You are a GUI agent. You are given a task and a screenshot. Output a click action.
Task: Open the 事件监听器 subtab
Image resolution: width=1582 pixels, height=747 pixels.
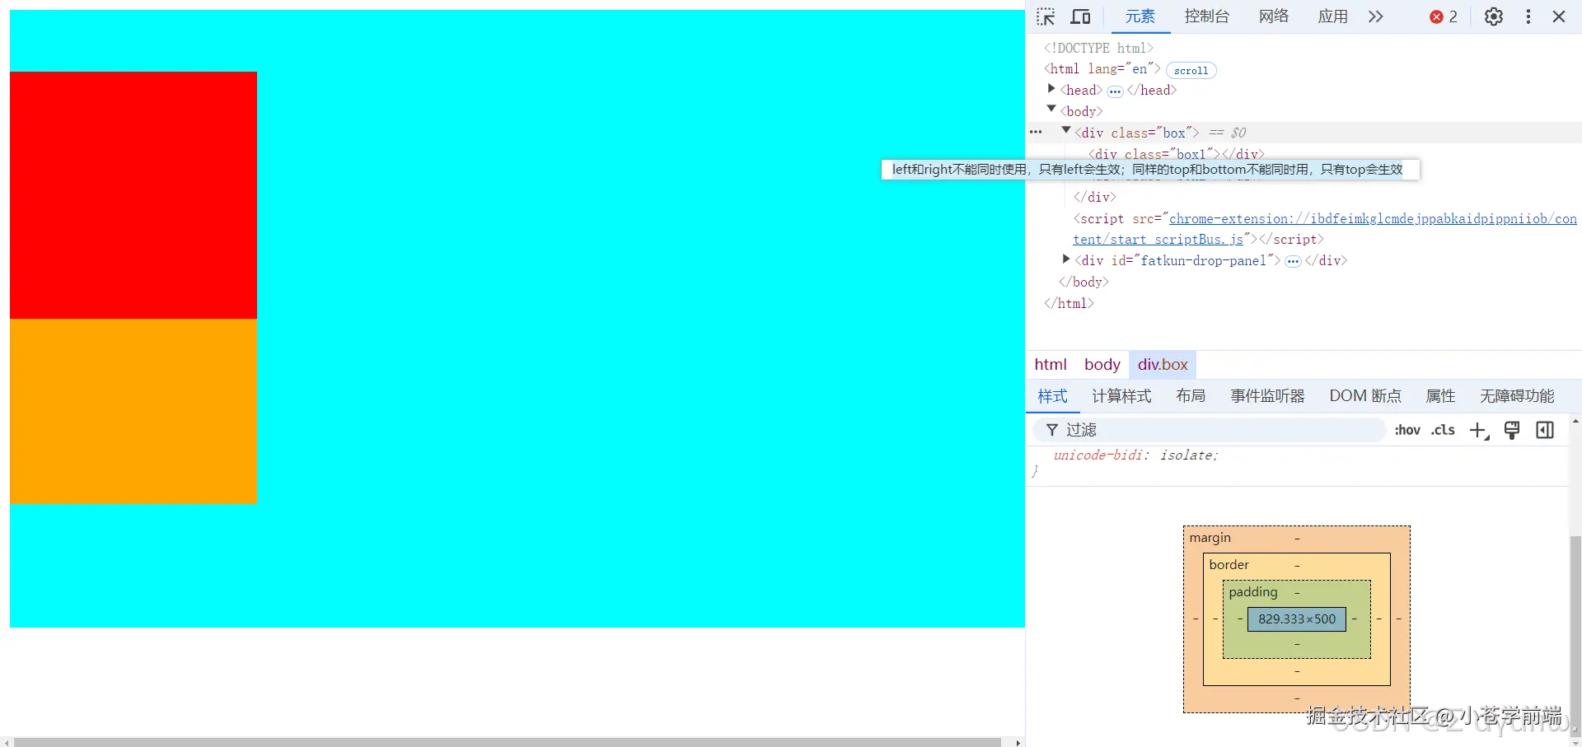click(1267, 396)
